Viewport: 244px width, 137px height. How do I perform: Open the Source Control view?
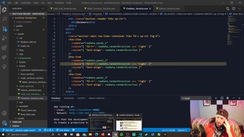click(4, 29)
